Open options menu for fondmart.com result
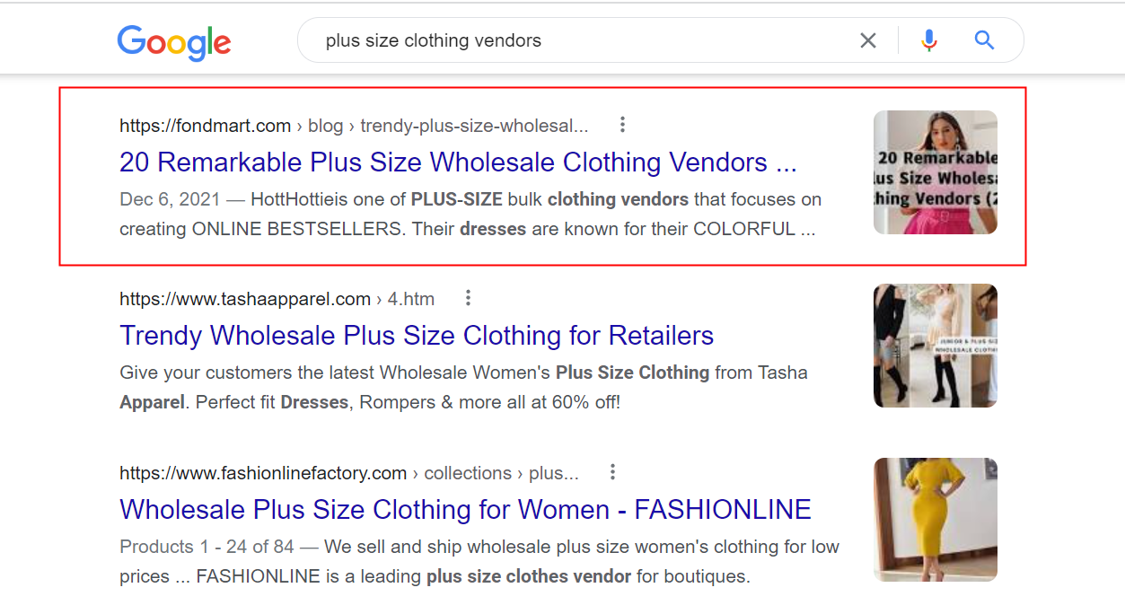1125x614 pixels. coord(622,125)
